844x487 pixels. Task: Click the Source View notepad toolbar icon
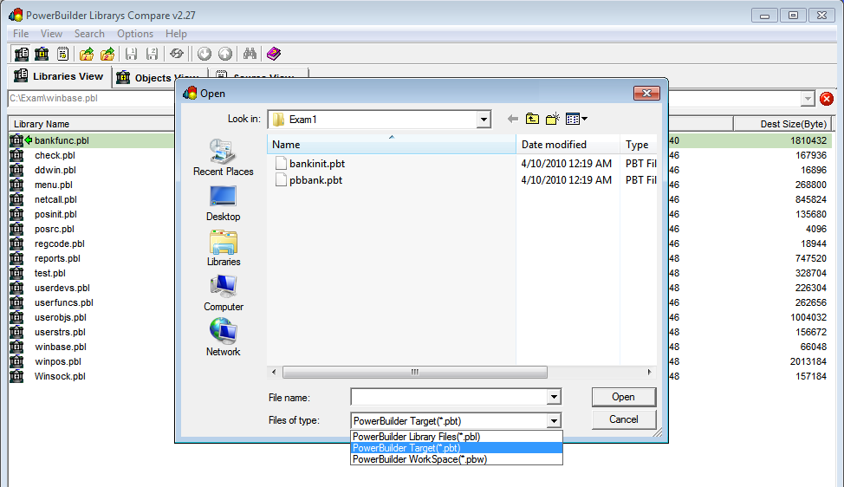(62, 54)
